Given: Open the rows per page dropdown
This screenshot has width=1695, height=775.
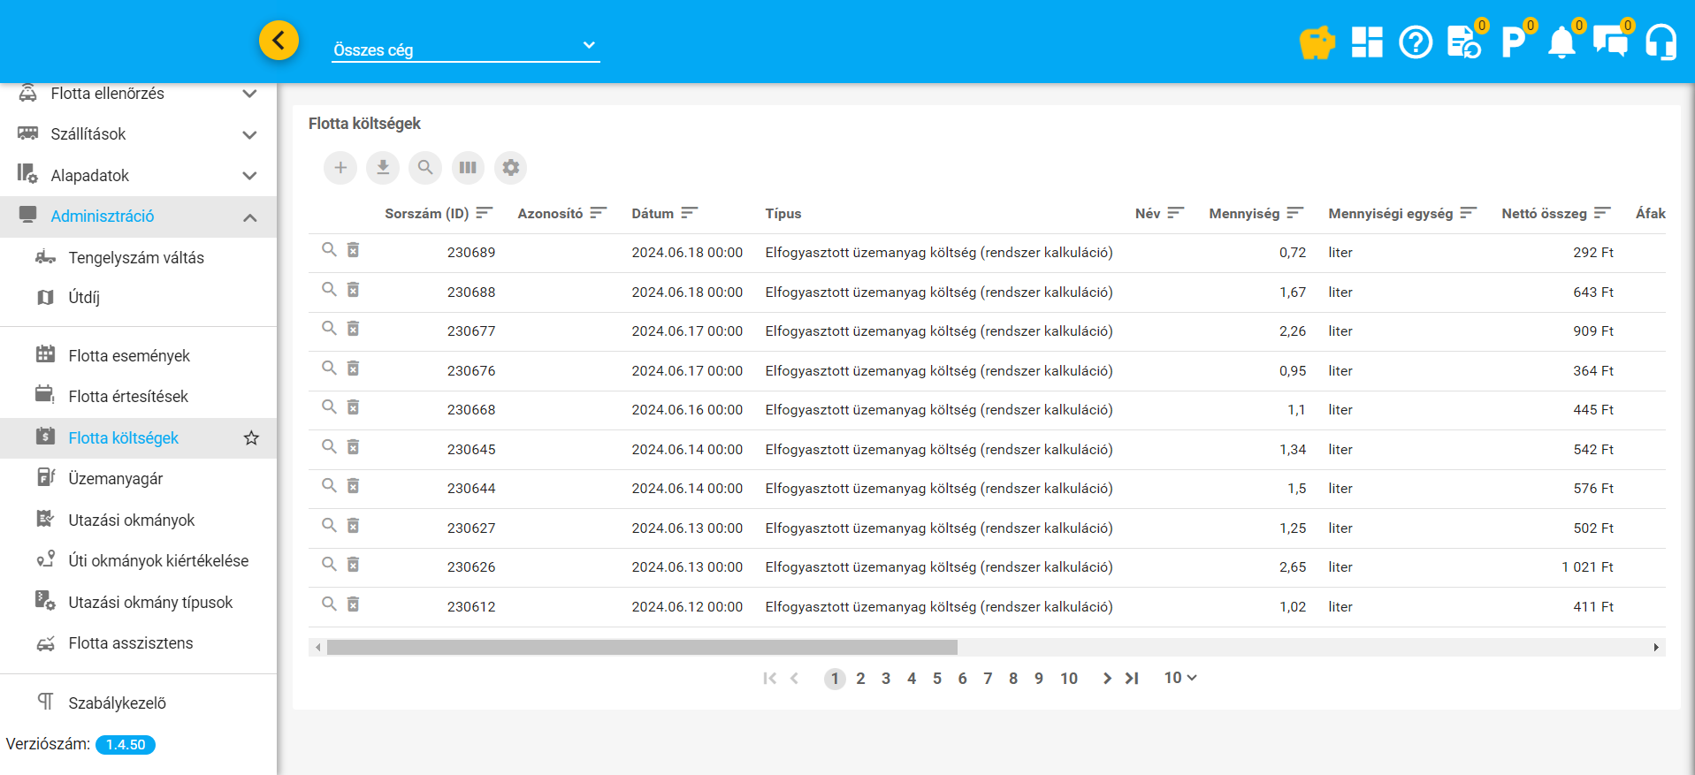Looking at the screenshot, I should tap(1180, 678).
